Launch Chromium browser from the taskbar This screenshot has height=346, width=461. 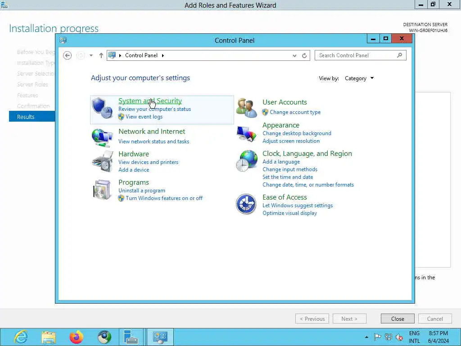coord(104,337)
